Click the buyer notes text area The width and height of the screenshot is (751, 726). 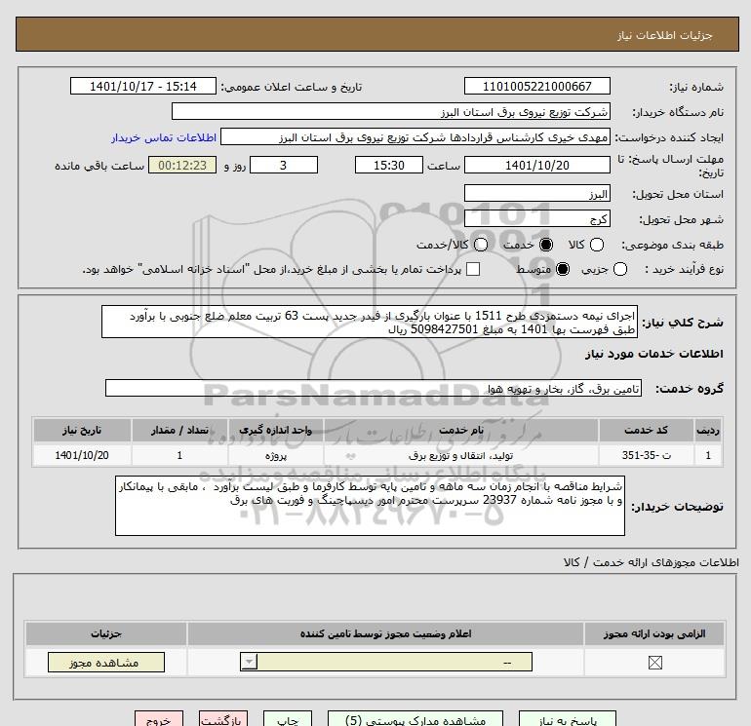point(370,506)
